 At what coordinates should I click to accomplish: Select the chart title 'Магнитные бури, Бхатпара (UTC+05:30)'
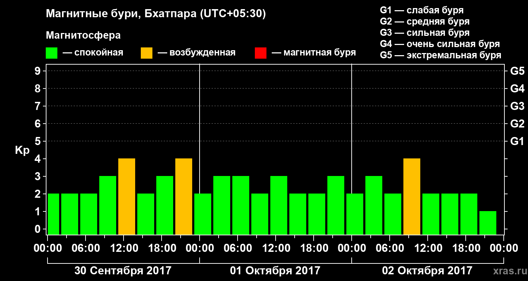point(156,14)
